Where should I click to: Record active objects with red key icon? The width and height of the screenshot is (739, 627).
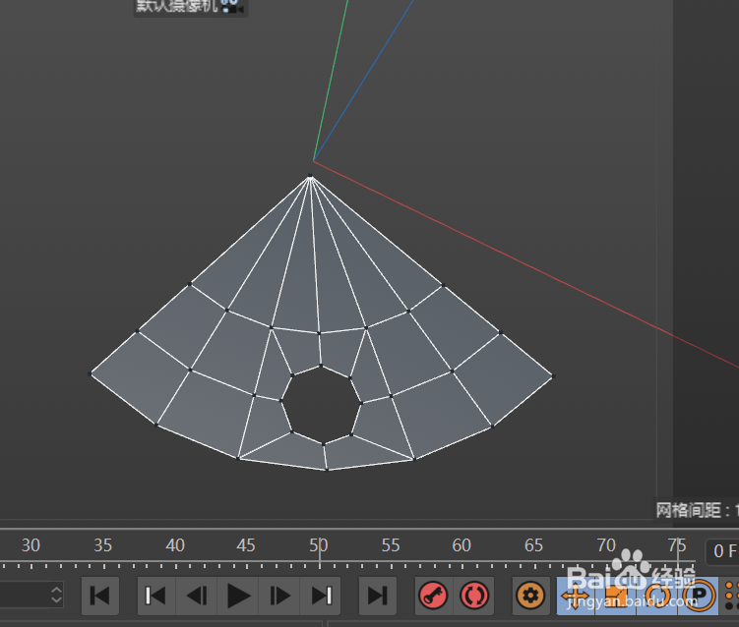[x=433, y=596]
